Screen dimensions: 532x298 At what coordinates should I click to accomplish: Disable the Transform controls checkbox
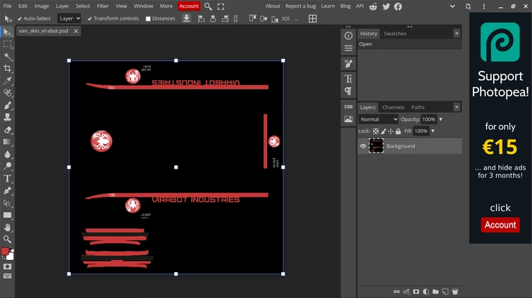tap(89, 19)
